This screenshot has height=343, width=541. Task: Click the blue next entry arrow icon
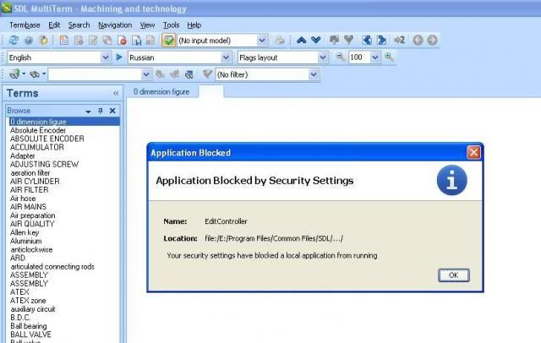pyautogui.click(x=381, y=41)
